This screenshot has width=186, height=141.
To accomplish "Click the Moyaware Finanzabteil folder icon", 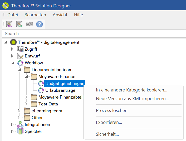I will (x=34, y=97).
